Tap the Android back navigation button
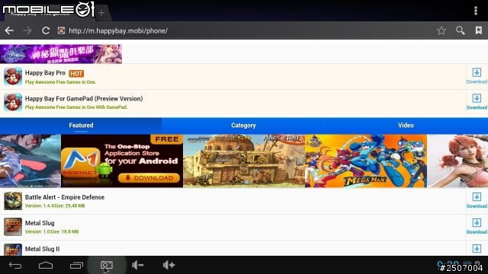Image resolution: width=488 pixels, height=274 pixels. (15, 266)
